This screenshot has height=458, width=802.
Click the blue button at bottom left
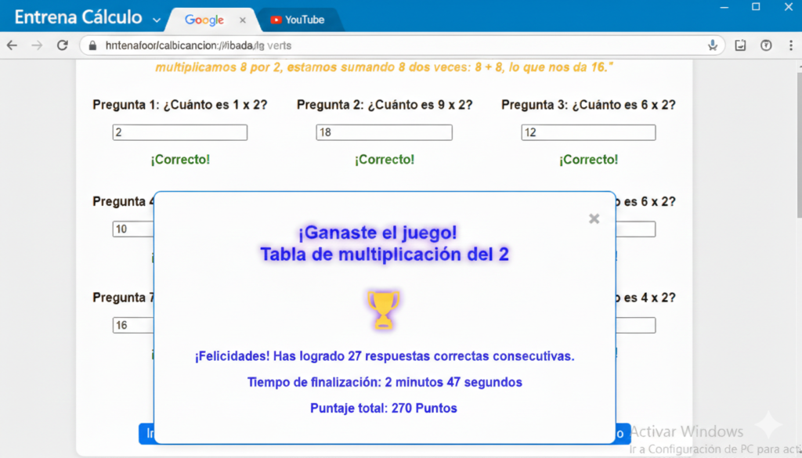(x=146, y=434)
